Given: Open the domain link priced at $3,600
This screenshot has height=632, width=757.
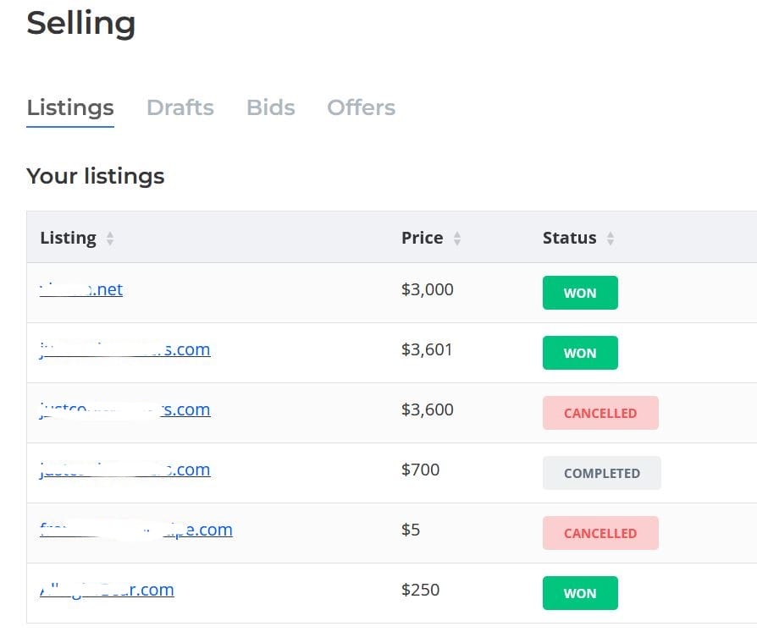Looking at the screenshot, I should (x=125, y=410).
